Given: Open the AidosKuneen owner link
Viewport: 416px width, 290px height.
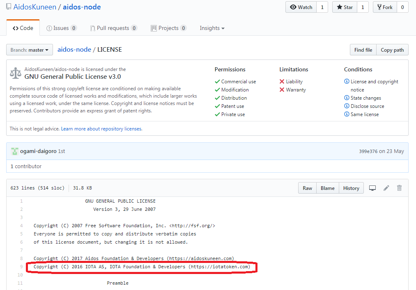Looking at the screenshot, I should tap(35, 7).
